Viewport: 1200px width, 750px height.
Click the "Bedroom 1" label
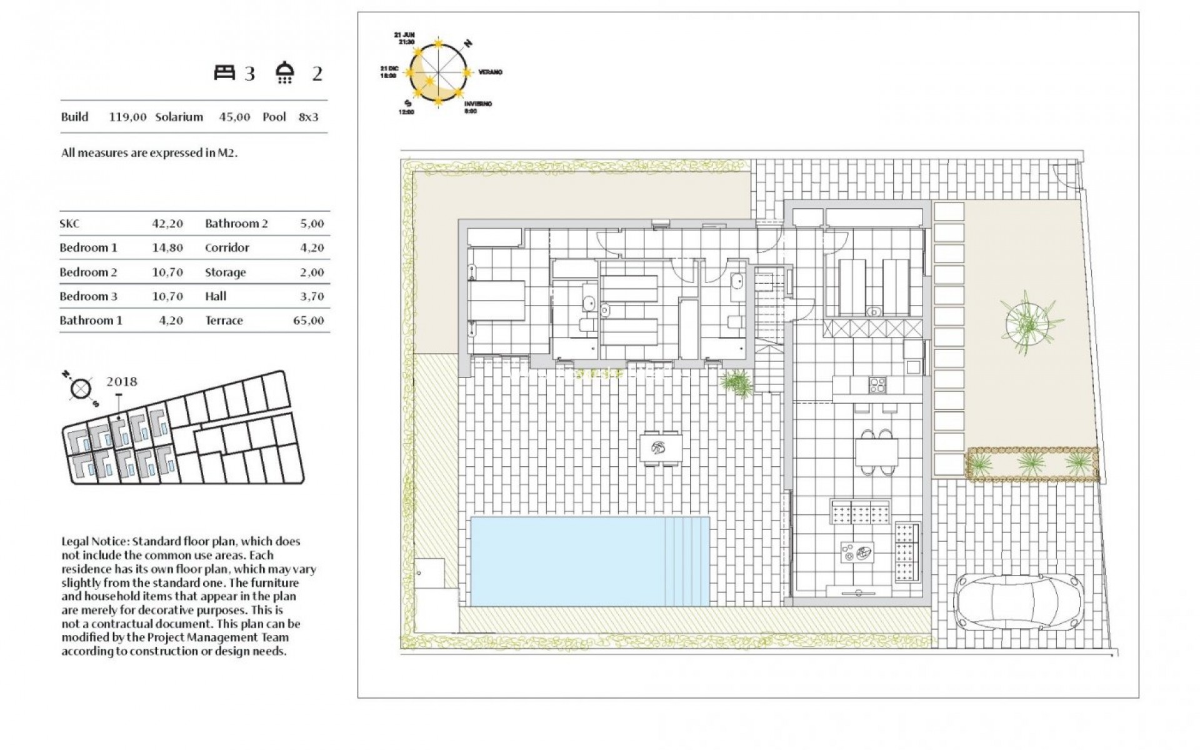click(88, 247)
